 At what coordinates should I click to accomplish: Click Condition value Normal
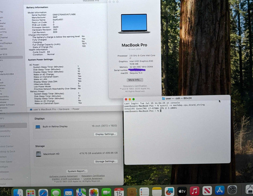point(51,54)
